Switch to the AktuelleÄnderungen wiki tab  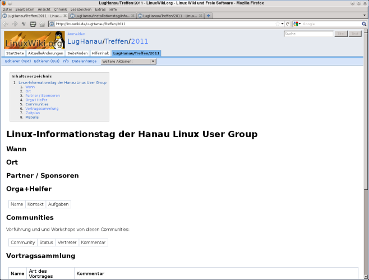pyautogui.click(x=45, y=53)
